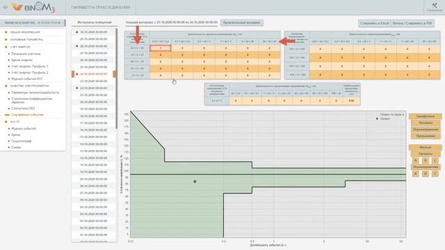
Task: Click the Фазные button
Action: [426, 147]
